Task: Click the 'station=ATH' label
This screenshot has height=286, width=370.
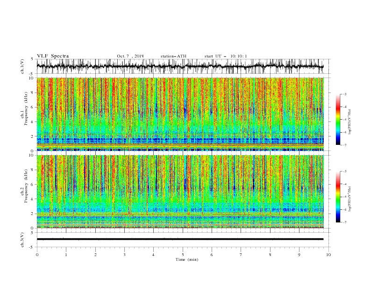Action: [x=173, y=56]
